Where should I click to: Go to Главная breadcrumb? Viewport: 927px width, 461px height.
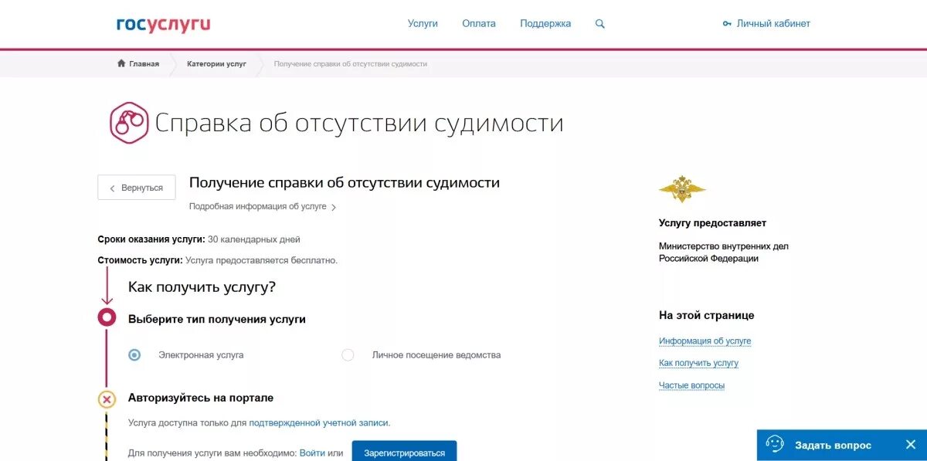click(x=144, y=64)
